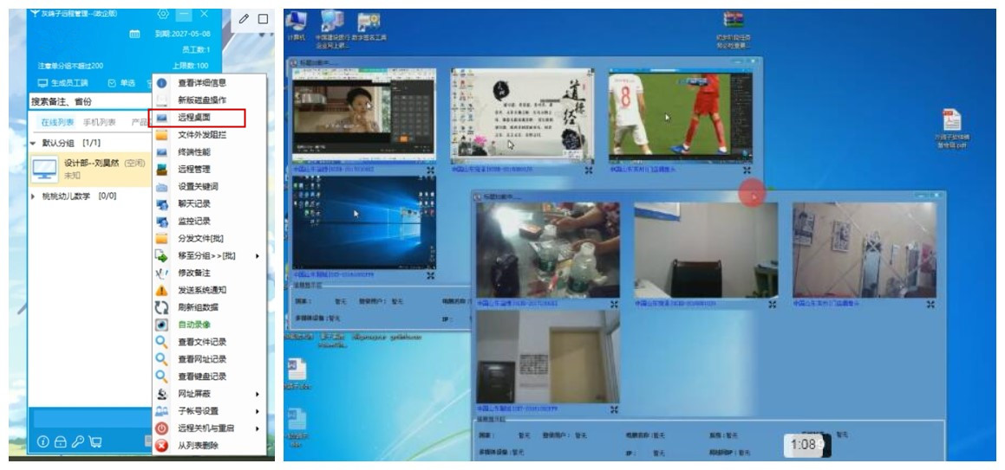
Task: Click the info icon in the bottom bar
Action: point(42,441)
